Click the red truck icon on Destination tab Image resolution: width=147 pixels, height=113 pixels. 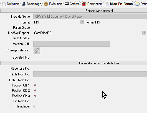point(84,4)
